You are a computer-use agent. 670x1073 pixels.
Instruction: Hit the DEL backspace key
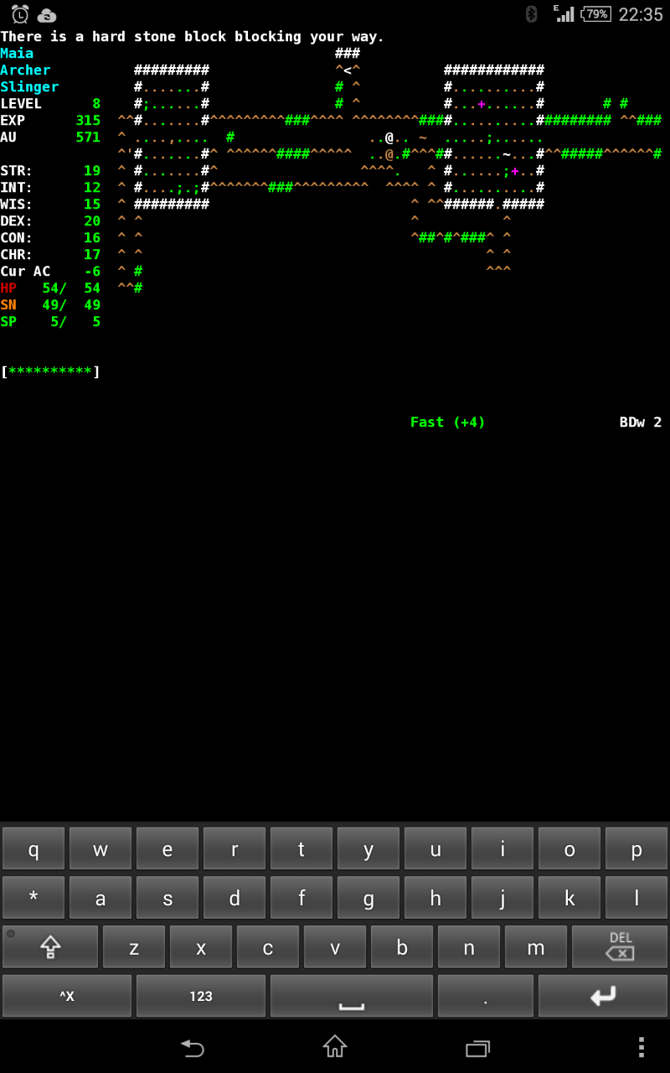pyautogui.click(x=620, y=947)
